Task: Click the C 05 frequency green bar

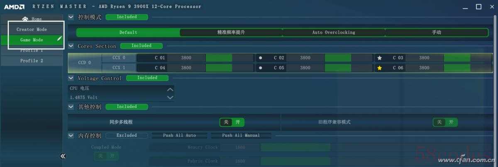Action: [338, 68]
